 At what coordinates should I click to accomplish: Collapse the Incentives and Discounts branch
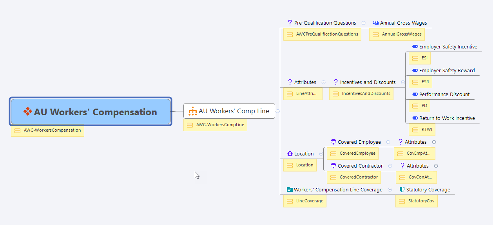pos(403,82)
